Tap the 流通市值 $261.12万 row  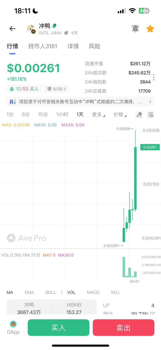[x=118, y=64]
